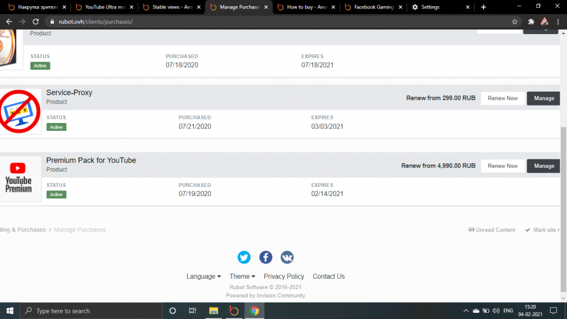Expand the Language dropdown

pyautogui.click(x=204, y=277)
